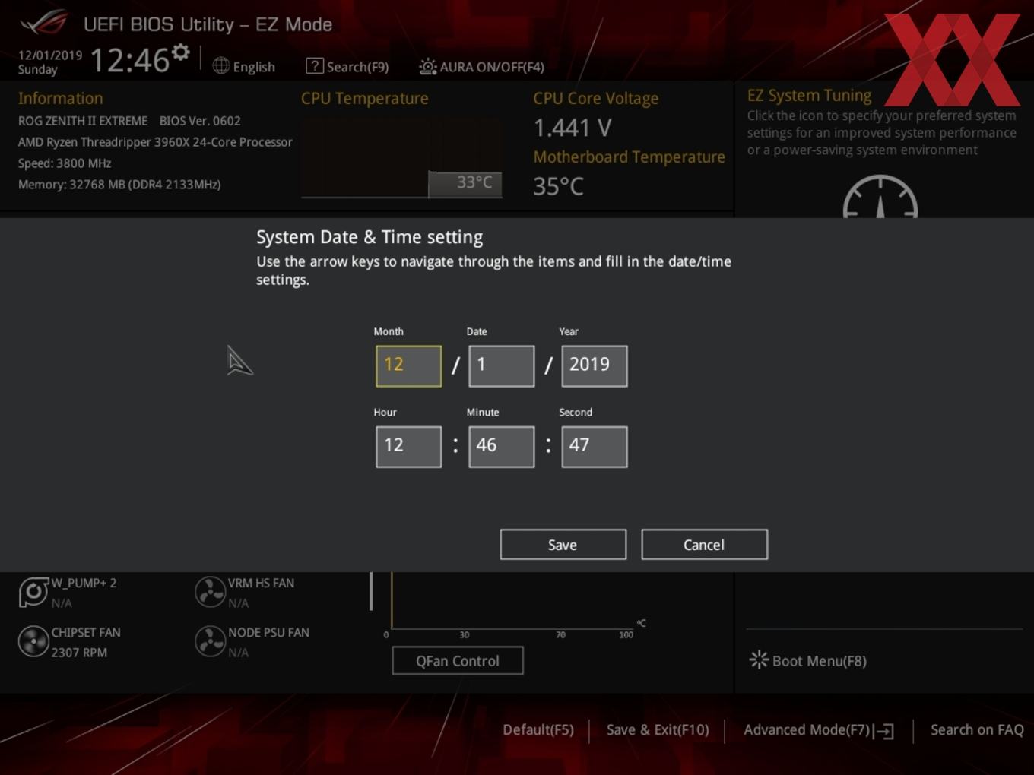Click BIOS Ver. 0602 text

[200, 121]
